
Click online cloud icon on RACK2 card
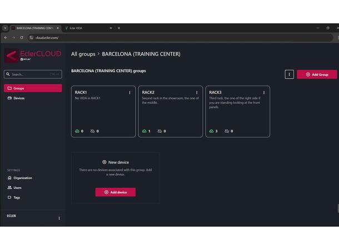pos(144,131)
